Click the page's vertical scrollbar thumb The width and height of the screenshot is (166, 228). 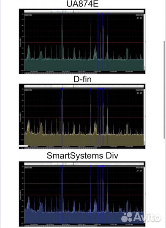point(164,90)
